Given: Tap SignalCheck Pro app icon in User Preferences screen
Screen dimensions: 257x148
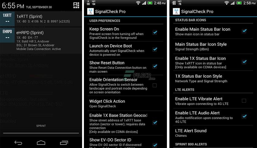Looking at the screenshot, I should pos(90,11).
